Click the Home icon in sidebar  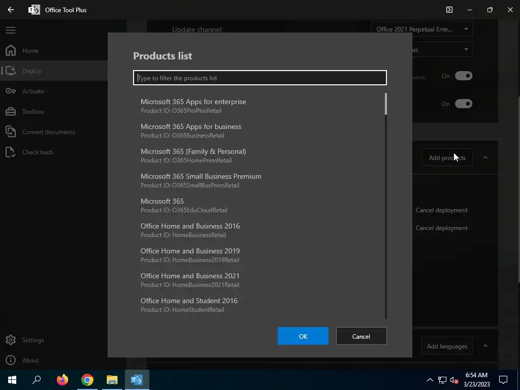point(11,50)
